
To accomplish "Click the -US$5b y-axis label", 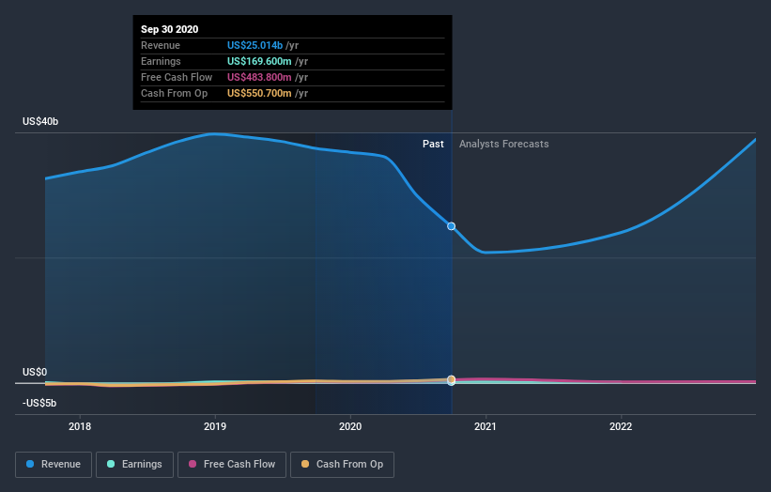I will (39, 403).
